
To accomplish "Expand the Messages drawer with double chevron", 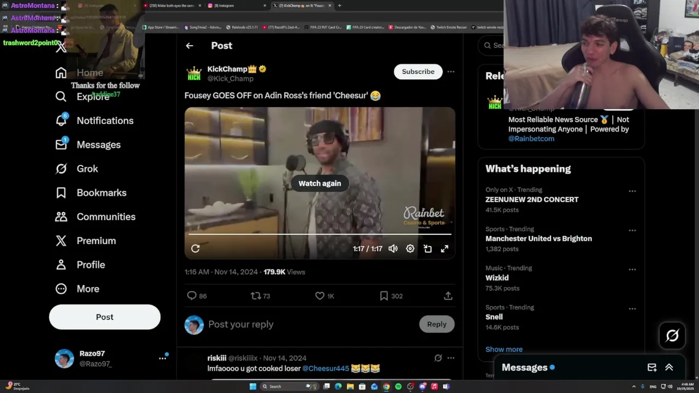I will pyautogui.click(x=669, y=368).
